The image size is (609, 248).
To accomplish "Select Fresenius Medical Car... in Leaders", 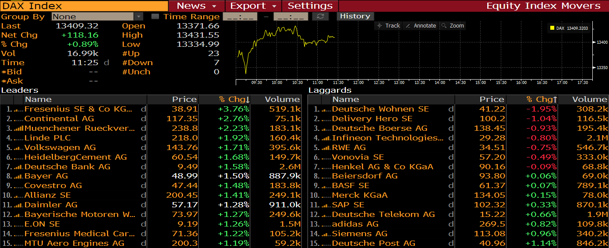I will tap(80, 234).
